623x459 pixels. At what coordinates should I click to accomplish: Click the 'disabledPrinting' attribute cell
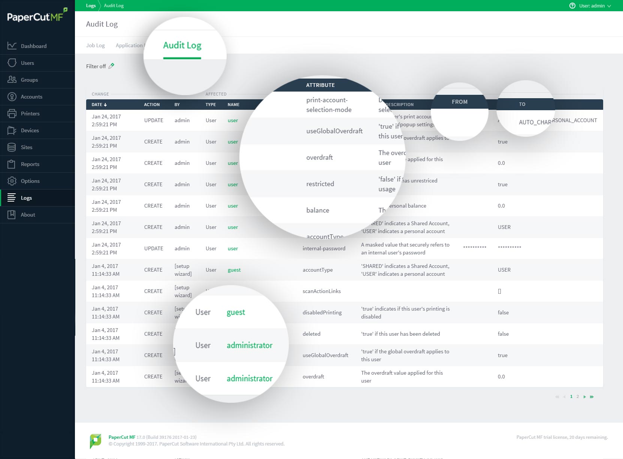pyautogui.click(x=322, y=312)
